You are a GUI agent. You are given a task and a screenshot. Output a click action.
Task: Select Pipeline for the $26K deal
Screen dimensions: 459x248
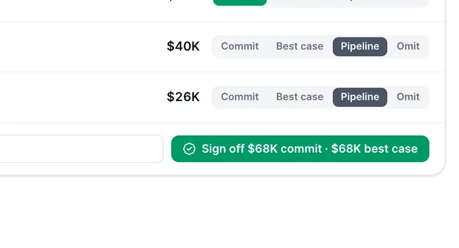360,97
